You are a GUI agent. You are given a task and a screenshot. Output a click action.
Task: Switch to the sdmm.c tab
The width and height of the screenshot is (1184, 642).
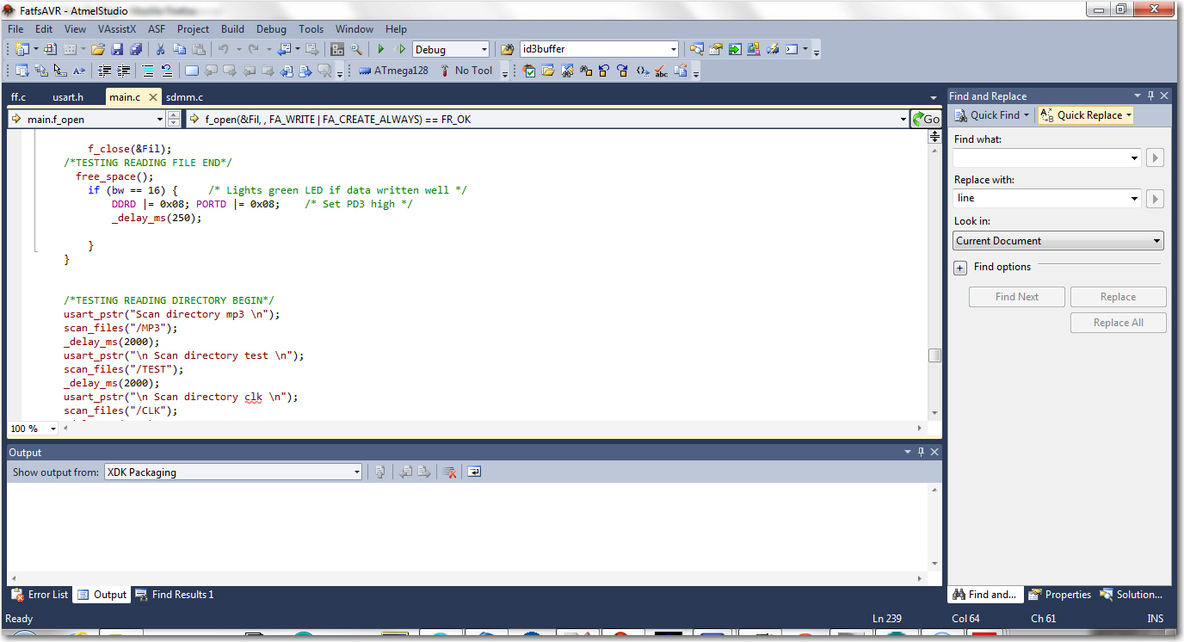click(x=184, y=97)
